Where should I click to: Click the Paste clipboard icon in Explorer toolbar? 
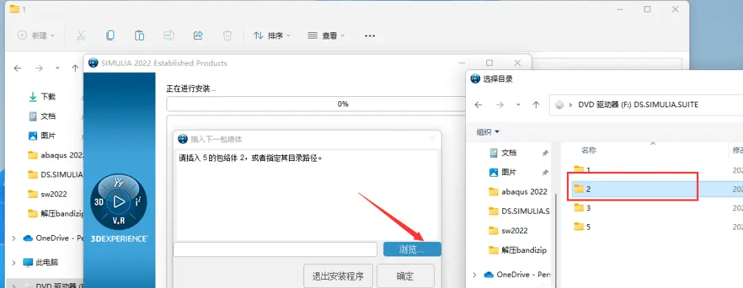click(x=139, y=36)
